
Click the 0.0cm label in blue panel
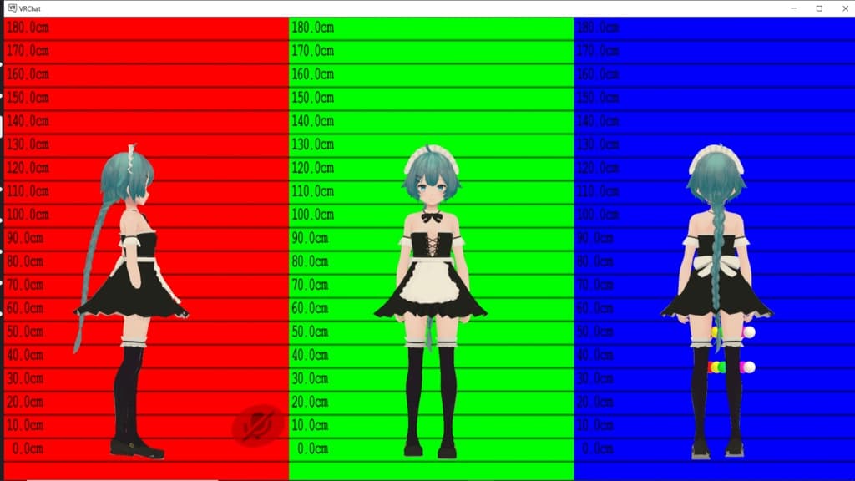598,449
